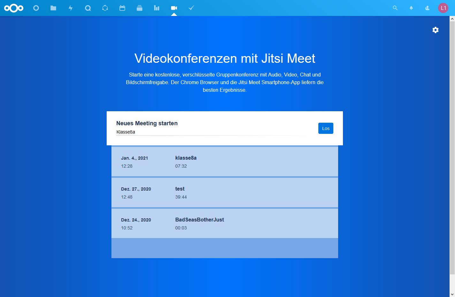
Task: Open the notifications bell icon
Action: (411, 8)
